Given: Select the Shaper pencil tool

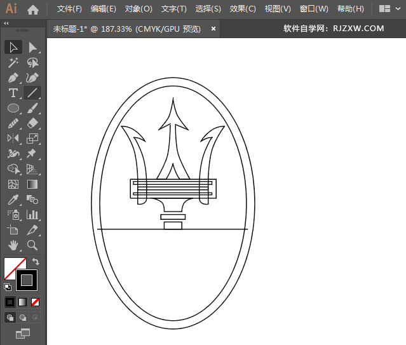Looking at the screenshot, I should point(13,123).
